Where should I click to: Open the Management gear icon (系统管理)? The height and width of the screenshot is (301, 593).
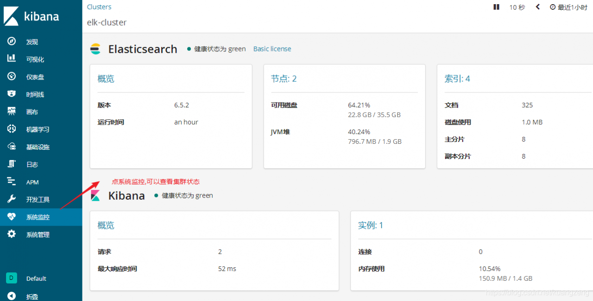(x=12, y=234)
